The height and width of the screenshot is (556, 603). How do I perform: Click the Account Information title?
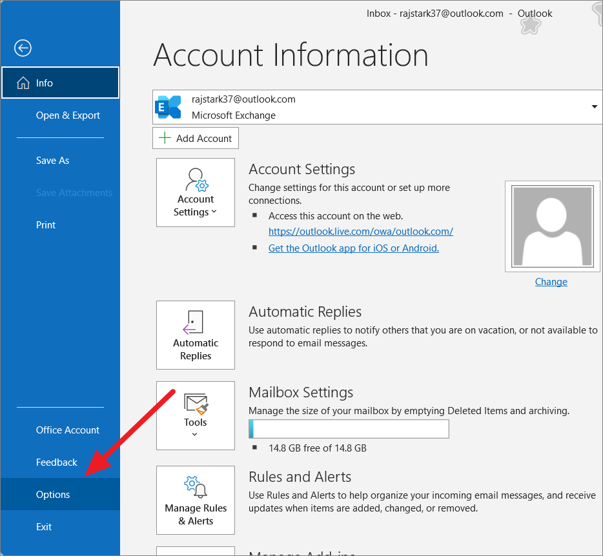coord(291,55)
